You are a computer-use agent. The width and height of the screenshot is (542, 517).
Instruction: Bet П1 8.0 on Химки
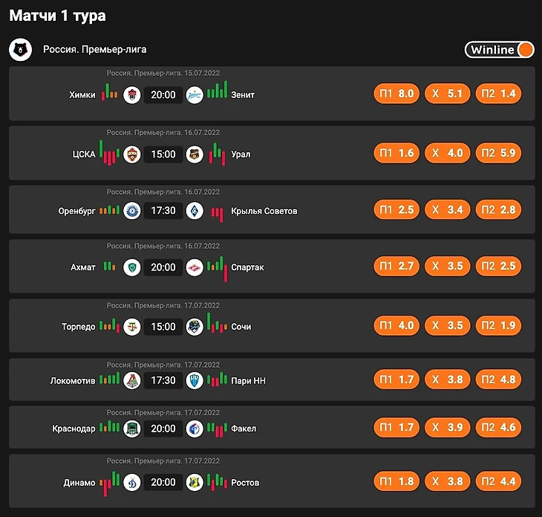[396, 94]
